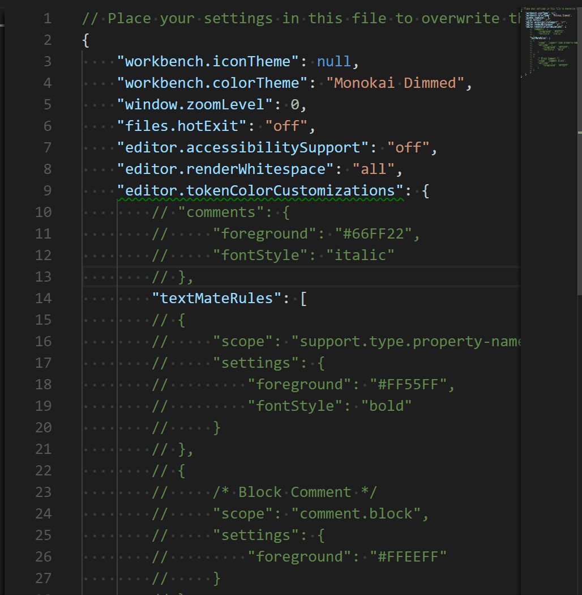
Task: Click the "Block Comment" comment text
Action: 294,492
